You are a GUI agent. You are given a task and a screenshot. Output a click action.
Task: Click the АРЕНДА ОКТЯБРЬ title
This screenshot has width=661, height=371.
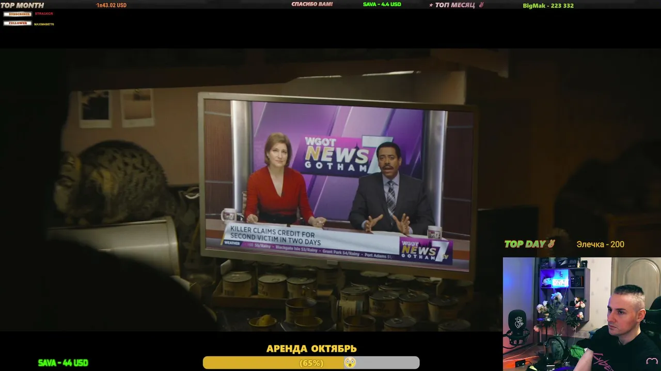[311, 349]
